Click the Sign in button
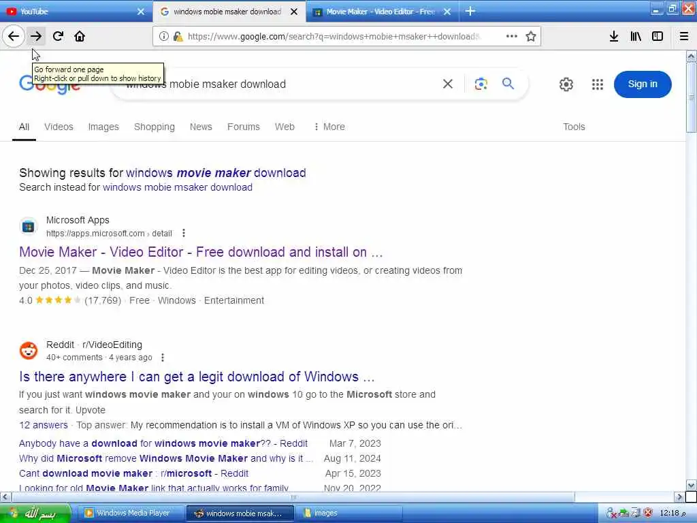The height and width of the screenshot is (523, 697). (643, 84)
